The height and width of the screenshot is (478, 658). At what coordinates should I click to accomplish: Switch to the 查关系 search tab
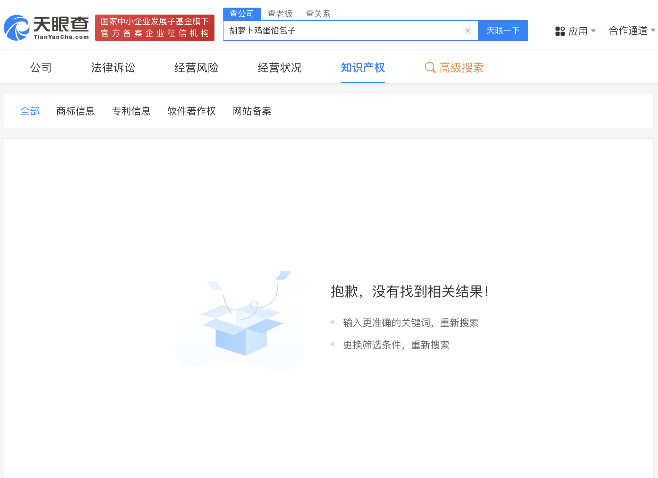318,14
